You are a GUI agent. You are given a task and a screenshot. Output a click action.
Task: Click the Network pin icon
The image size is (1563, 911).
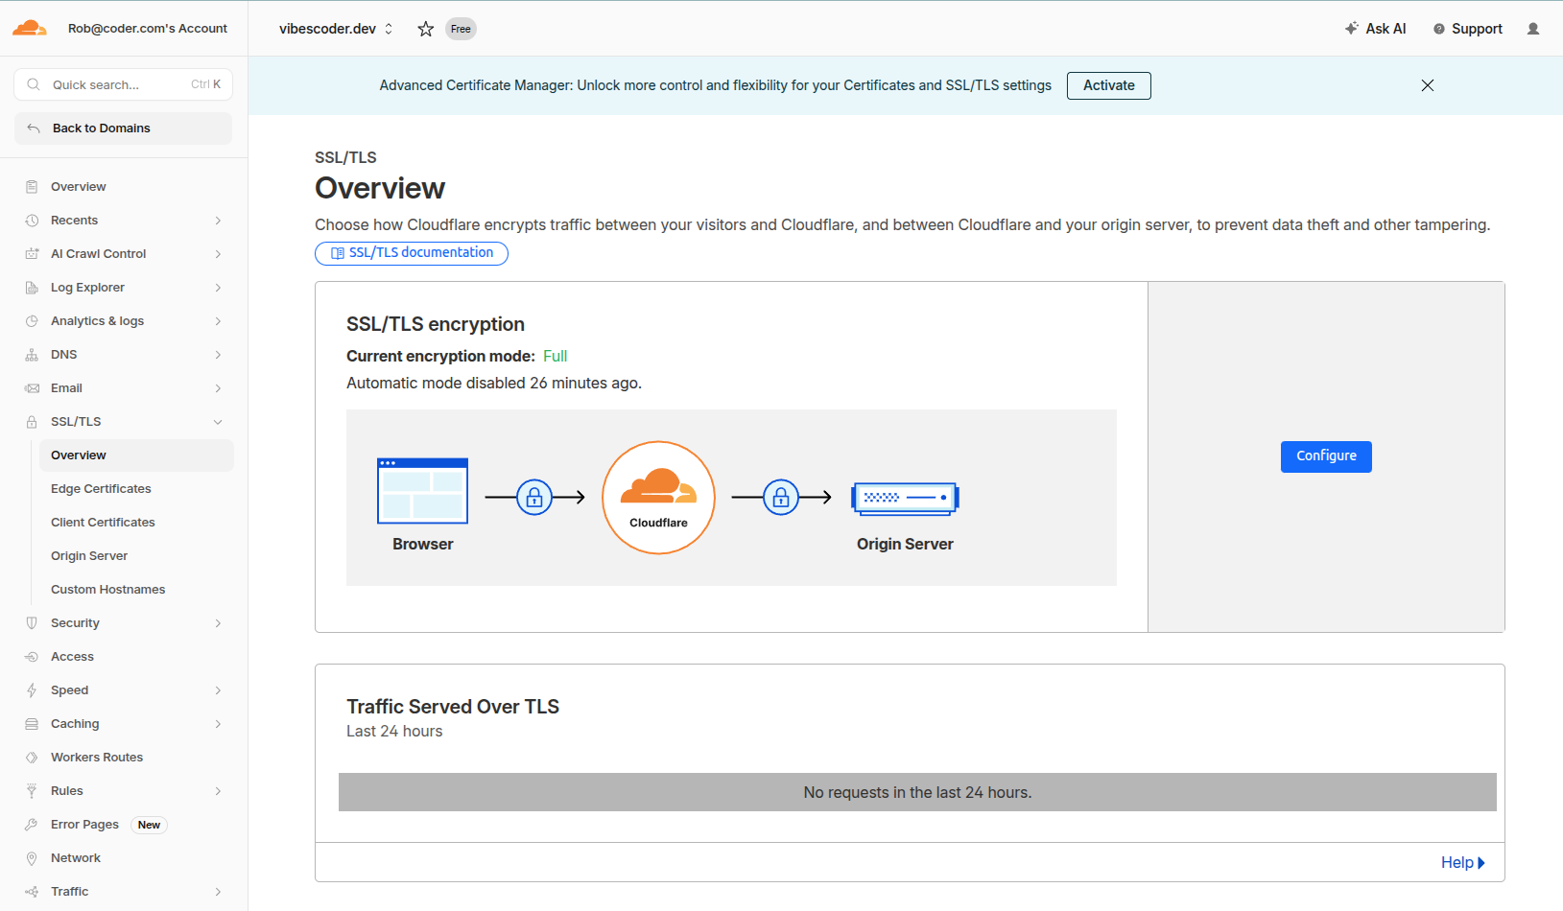32,858
